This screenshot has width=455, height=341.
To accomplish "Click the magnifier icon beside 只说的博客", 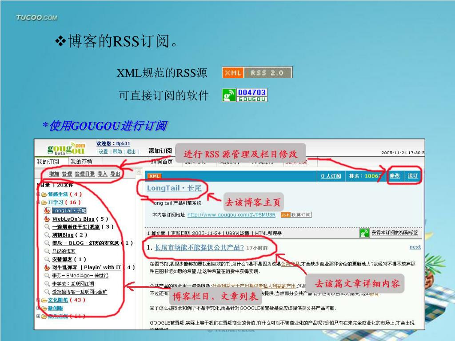I will click(x=47, y=251).
